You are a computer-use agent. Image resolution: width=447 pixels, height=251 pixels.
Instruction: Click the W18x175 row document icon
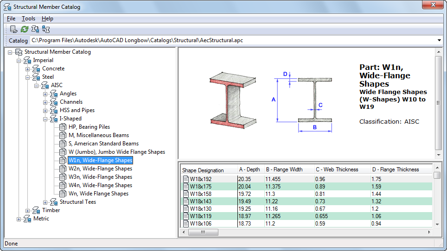coord(186,187)
